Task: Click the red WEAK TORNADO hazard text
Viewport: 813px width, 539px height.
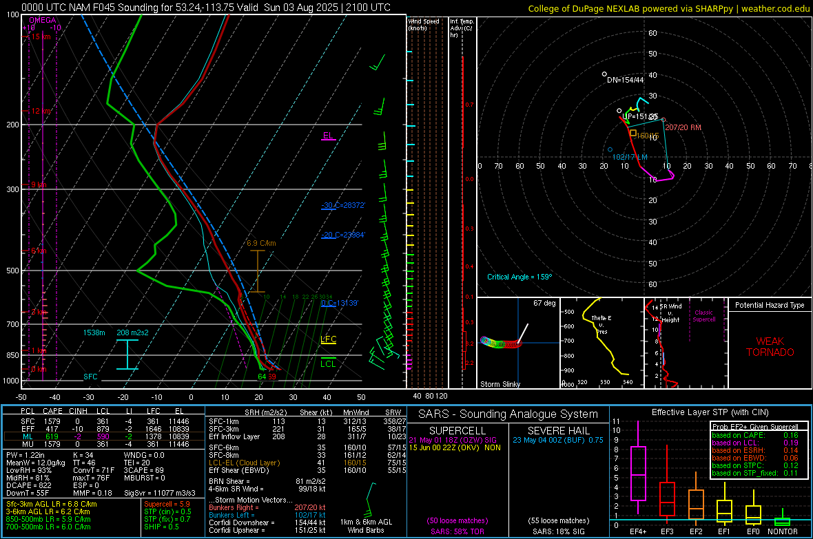Action: [770, 347]
